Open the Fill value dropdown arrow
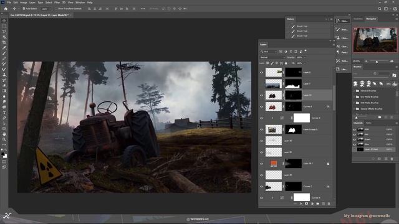Image resolution: width=399 pixels, height=224 pixels. pos(305,63)
